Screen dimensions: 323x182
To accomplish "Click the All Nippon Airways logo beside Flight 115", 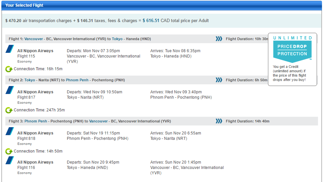I will tap(10, 49).
